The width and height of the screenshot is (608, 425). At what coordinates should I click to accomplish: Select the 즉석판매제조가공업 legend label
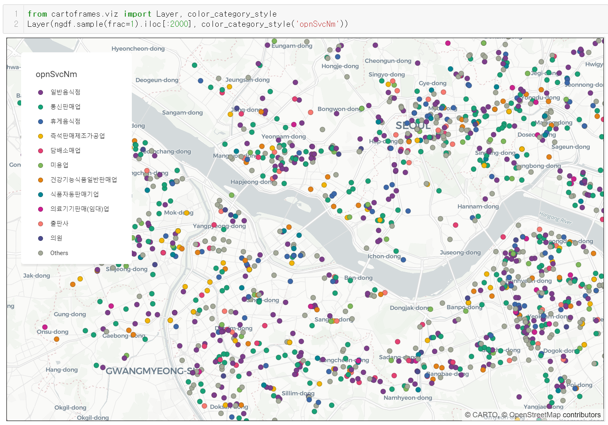click(77, 136)
